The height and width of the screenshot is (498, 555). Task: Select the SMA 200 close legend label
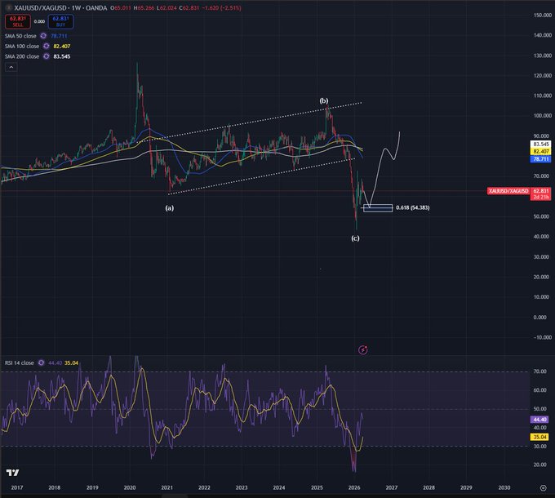click(22, 56)
